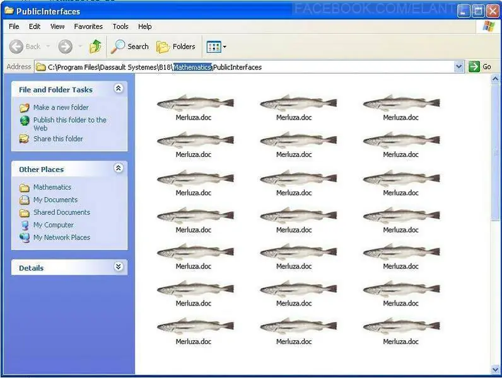
Task: Click the Make a new folder icon
Action: pyautogui.click(x=25, y=108)
